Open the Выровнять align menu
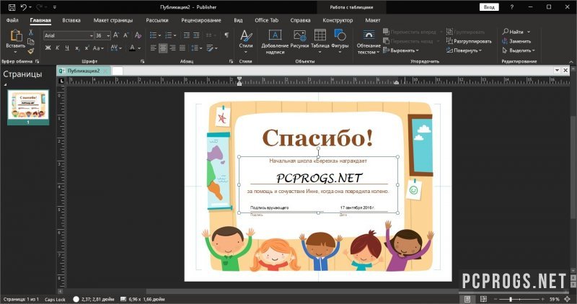 [401, 50]
